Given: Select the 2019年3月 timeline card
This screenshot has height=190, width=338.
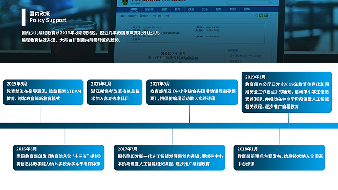Looking at the screenshot, I should [287, 92].
